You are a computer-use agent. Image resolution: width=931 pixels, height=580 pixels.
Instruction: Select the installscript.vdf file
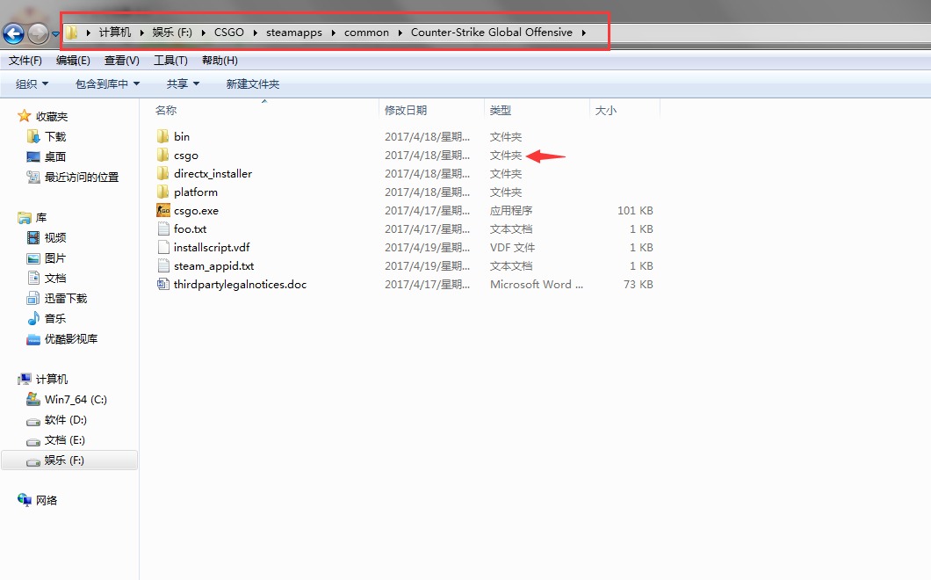point(212,248)
